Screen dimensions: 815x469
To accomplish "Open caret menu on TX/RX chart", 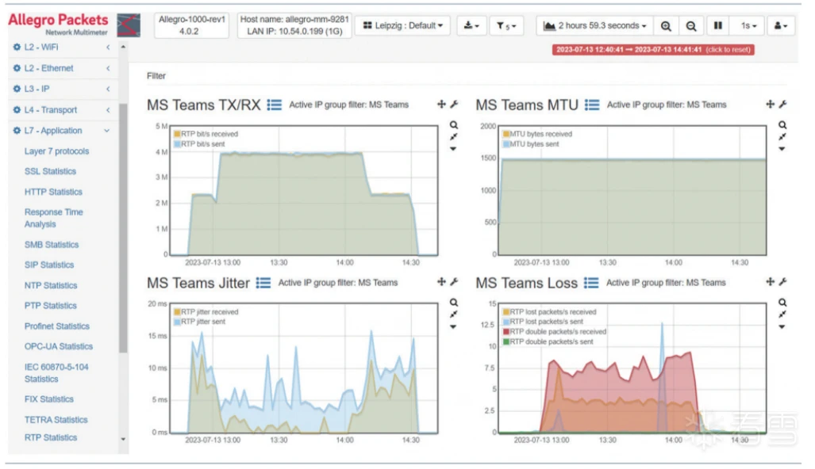I will pyautogui.click(x=453, y=149).
